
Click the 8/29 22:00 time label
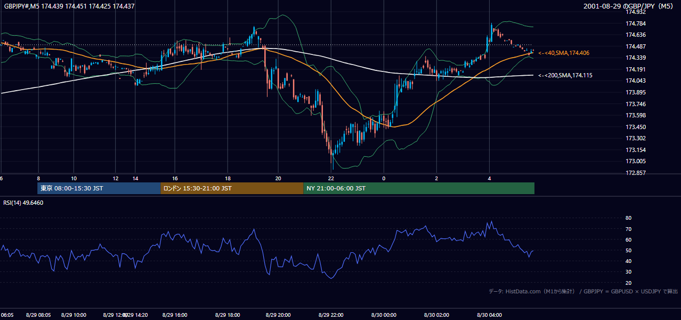[x=331, y=315]
